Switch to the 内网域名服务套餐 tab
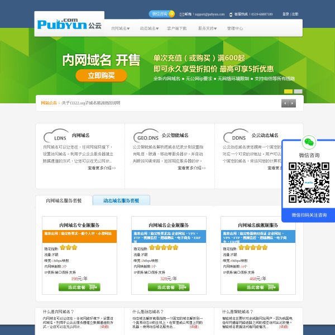Screen dimensions: 335x335 (x=64, y=200)
